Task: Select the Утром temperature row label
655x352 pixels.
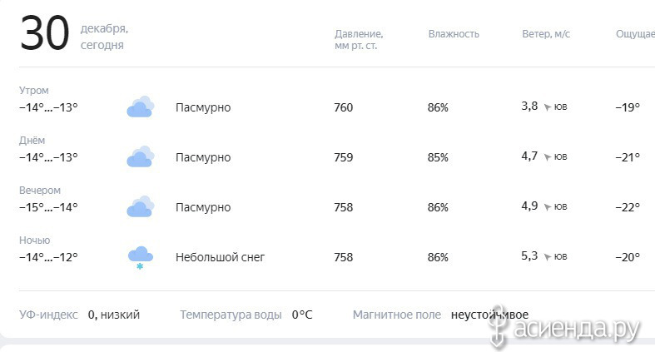Action: (34, 90)
